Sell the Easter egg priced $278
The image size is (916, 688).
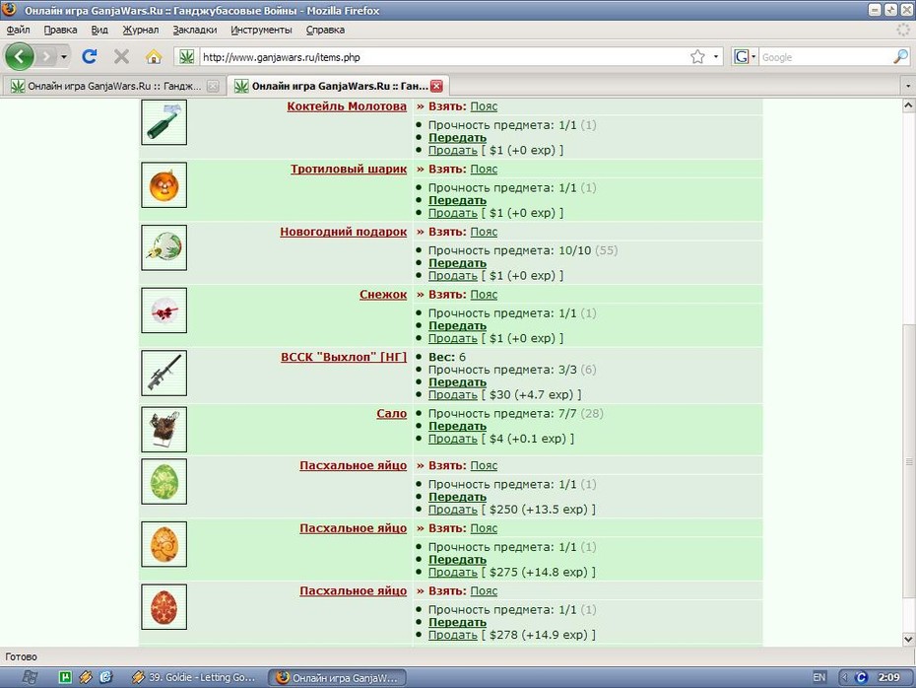coord(453,635)
